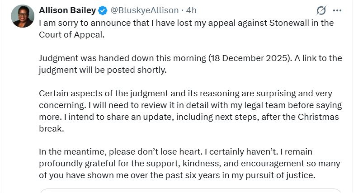Click the "Court of Appeal." text
The image size is (358, 193).
coord(71,34)
